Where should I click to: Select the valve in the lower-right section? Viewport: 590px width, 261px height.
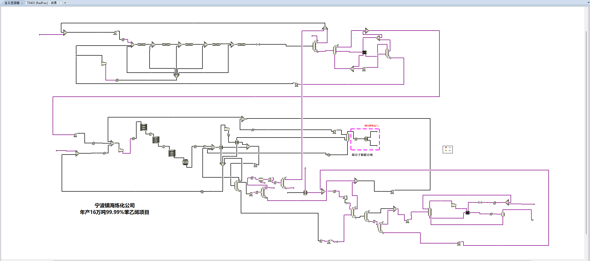[480, 202]
